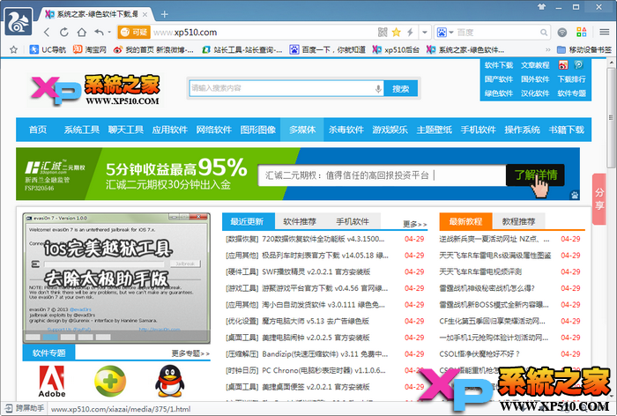Viewport: 617px width, 416px height.
Task: Open the browser main menu icon
Action: (x=605, y=33)
